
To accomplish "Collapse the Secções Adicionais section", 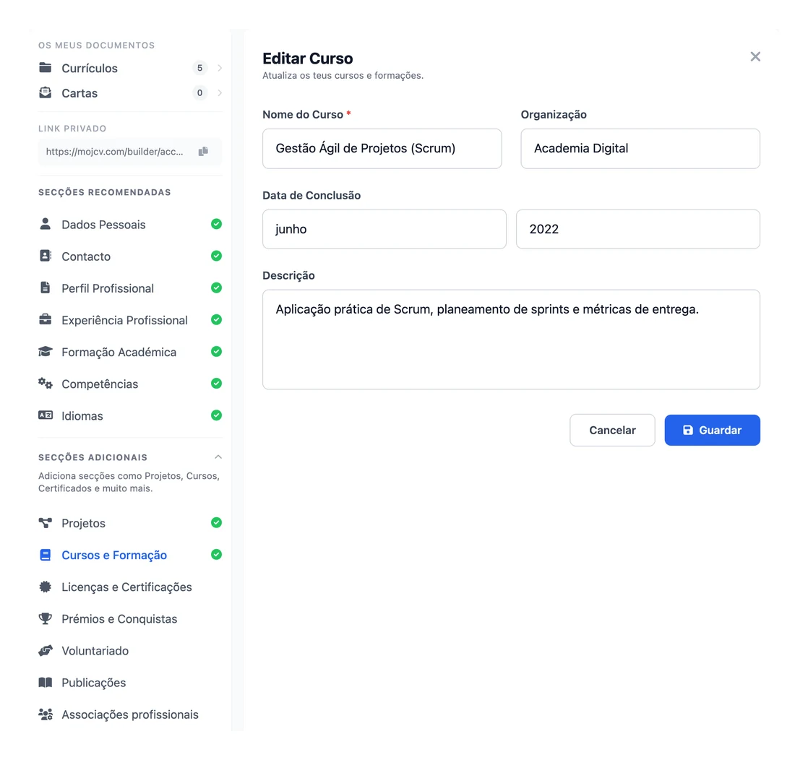I will (218, 457).
